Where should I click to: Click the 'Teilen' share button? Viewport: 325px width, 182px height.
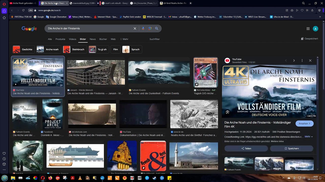click(246, 148)
